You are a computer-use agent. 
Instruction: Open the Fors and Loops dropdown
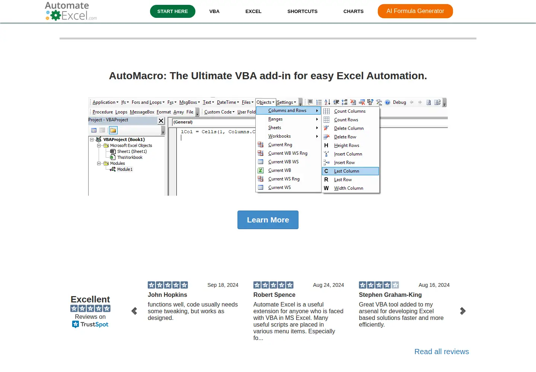click(x=148, y=102)
